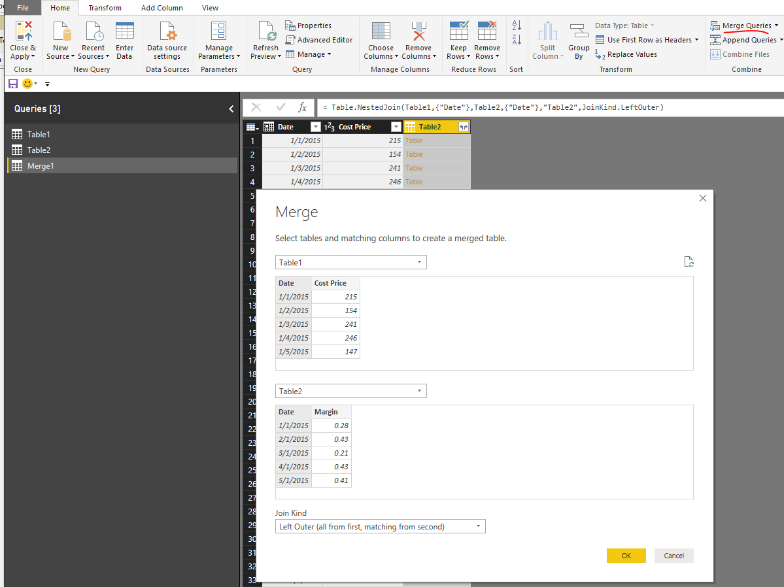784x587 pixels.
Task: Open Recent Sources icon
Action: 94,31
